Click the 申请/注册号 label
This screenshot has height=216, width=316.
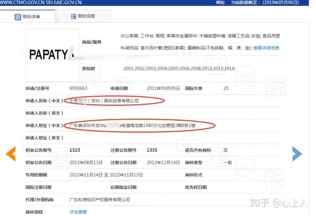coord(37,89)
